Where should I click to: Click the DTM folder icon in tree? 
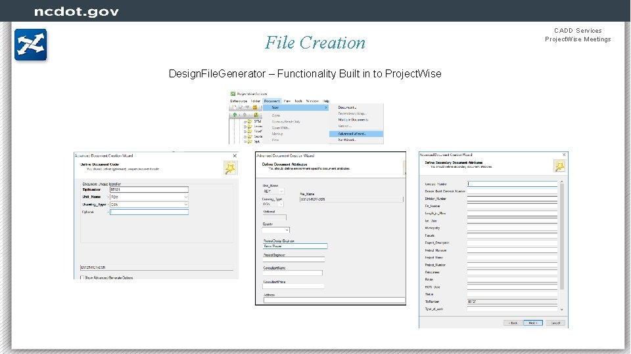250,121
